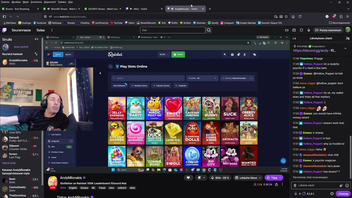Image resolution: width=352 pixels, height=198 pixels.
Task: Mute the MonniRS Stream tab audio
Action: click(x=48, y=9)
